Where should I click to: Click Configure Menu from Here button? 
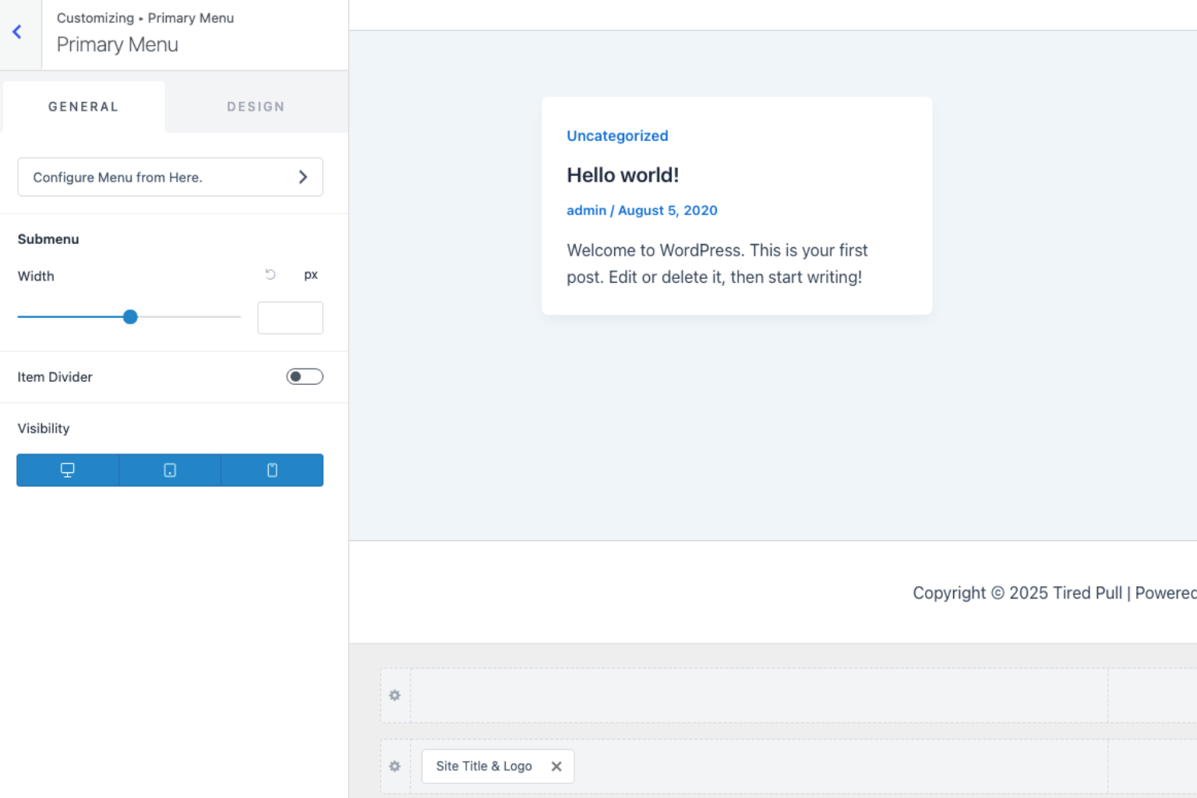click(170, 177)
